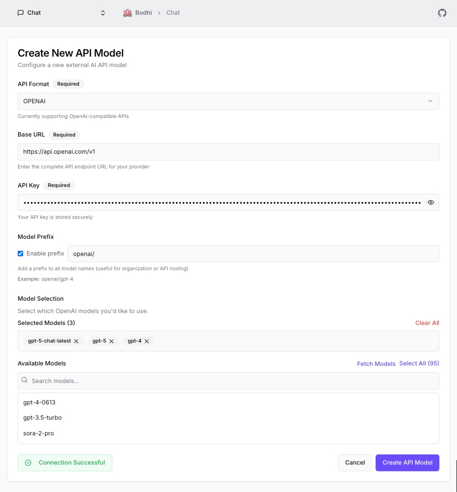Image resolution: width=457 pixels, height=492 pixels.
Task: Expand the API Format OPENAI dropdown
Action: pyautogui.click(x=228, y=101)
